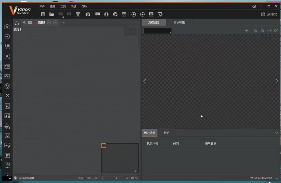Open the image processing gear tools

click(7, 116)
